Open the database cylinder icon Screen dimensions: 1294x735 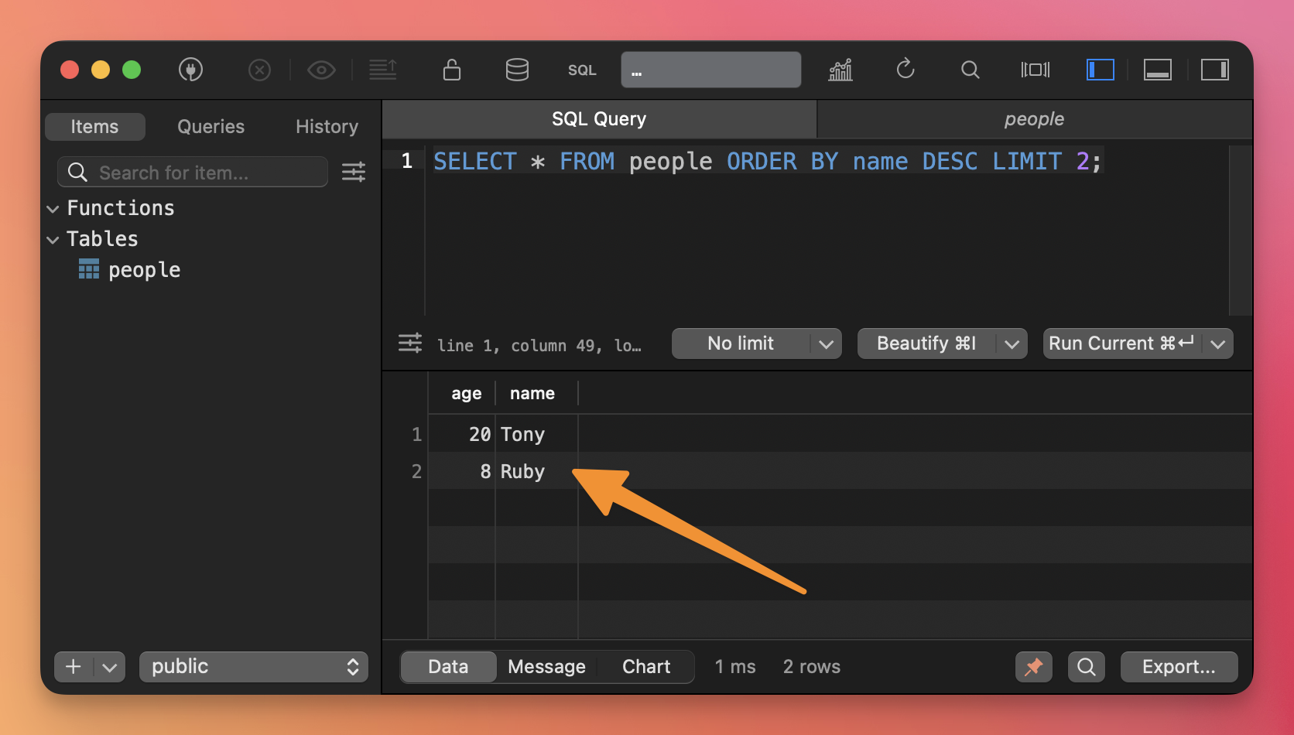(x=517, y=70)
